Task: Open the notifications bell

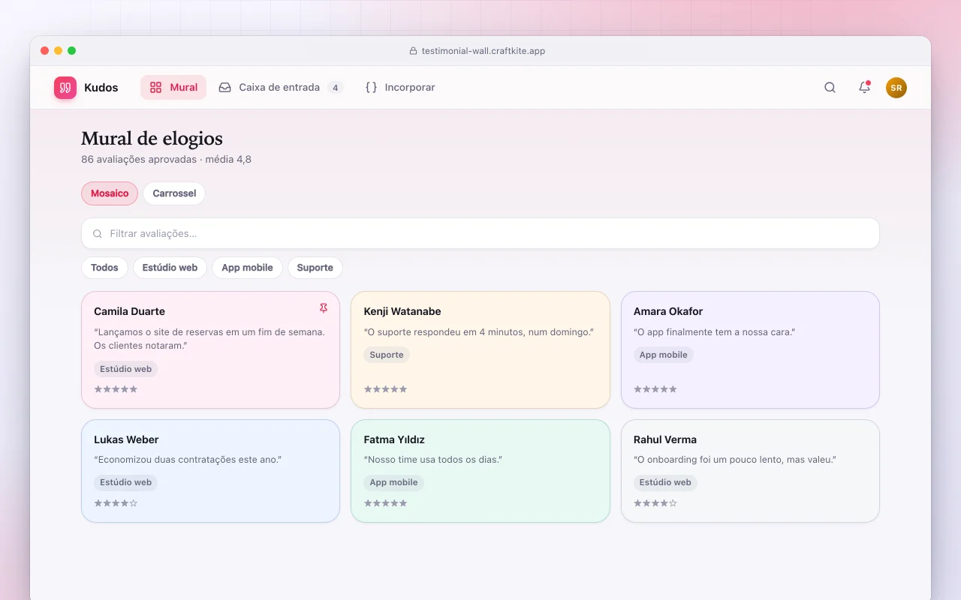Action: [x=864, y=88]
